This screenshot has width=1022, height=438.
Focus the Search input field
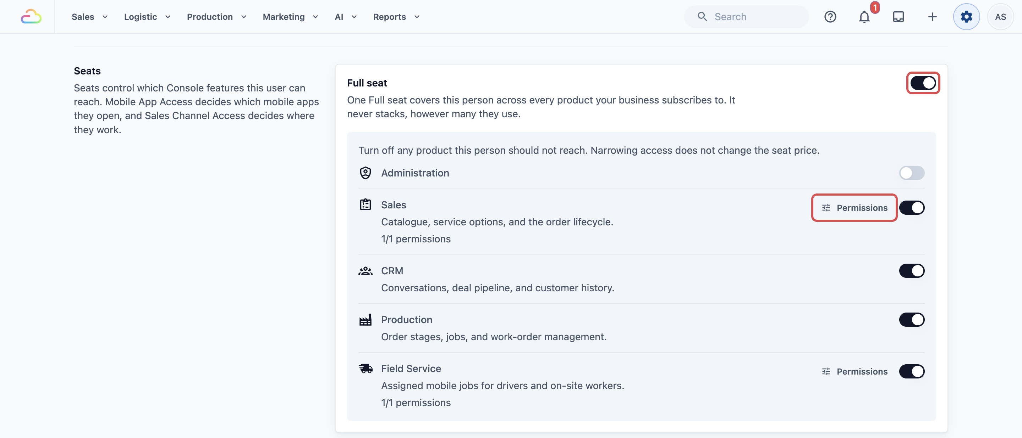(746, 17)
